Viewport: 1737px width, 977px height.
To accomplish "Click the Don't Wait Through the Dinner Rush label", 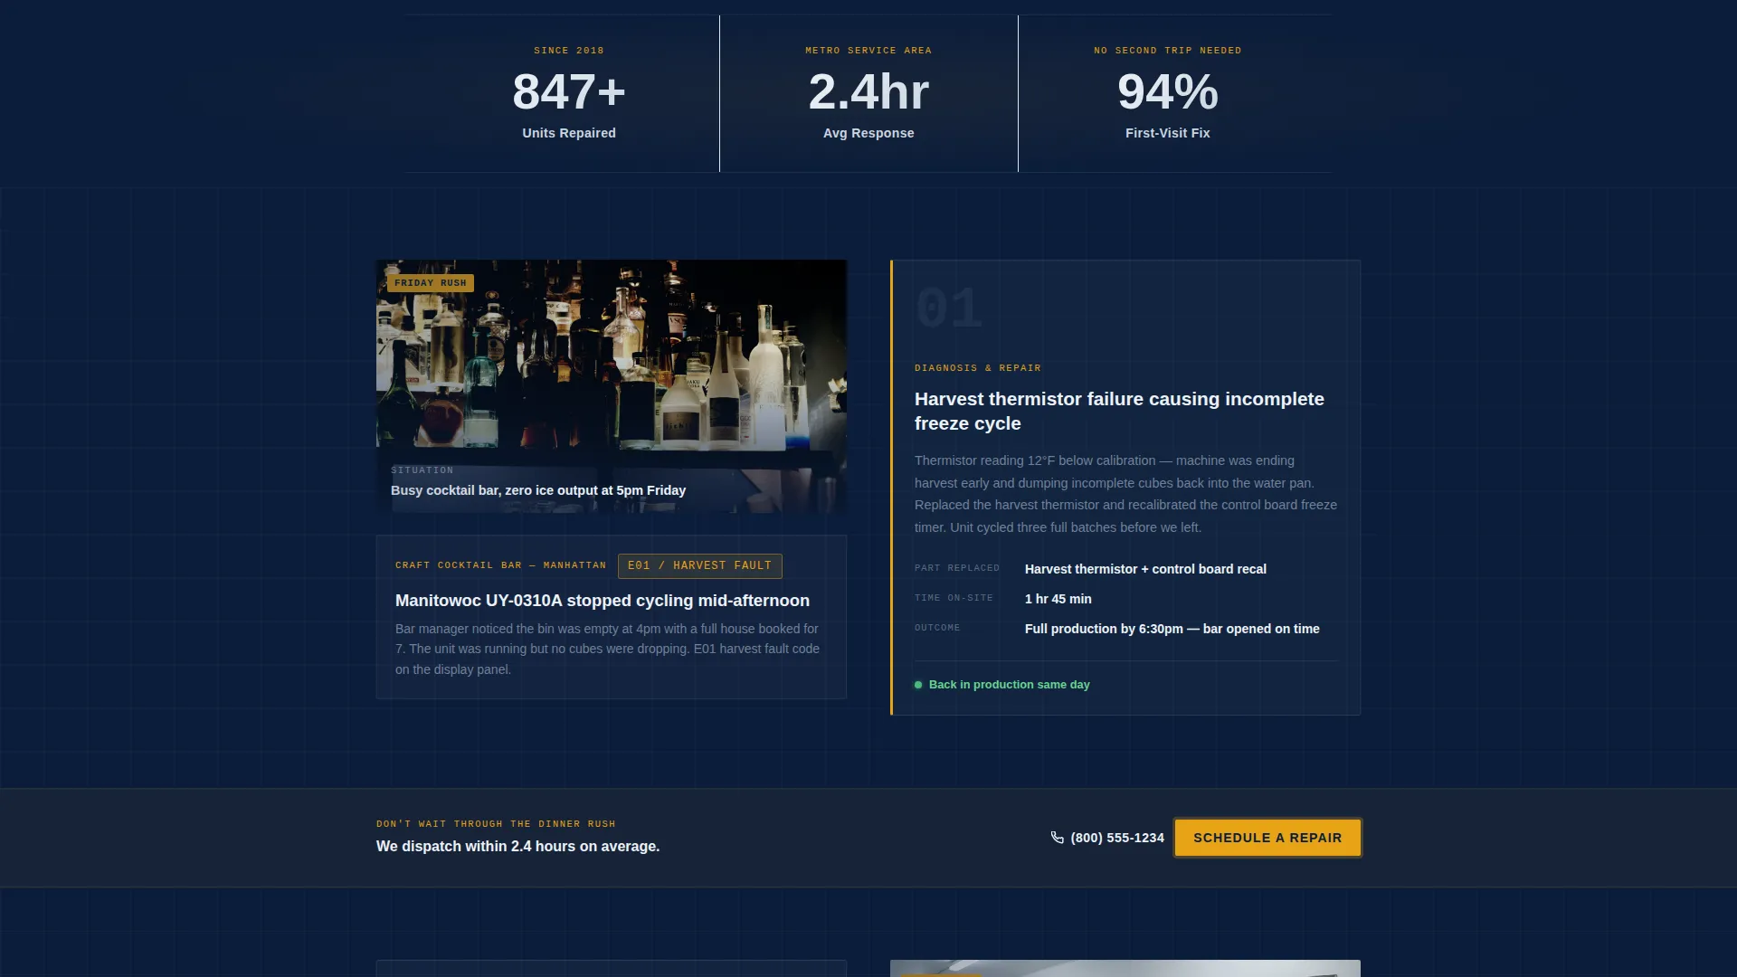I will pyautogui.click(x=496, y=824).
